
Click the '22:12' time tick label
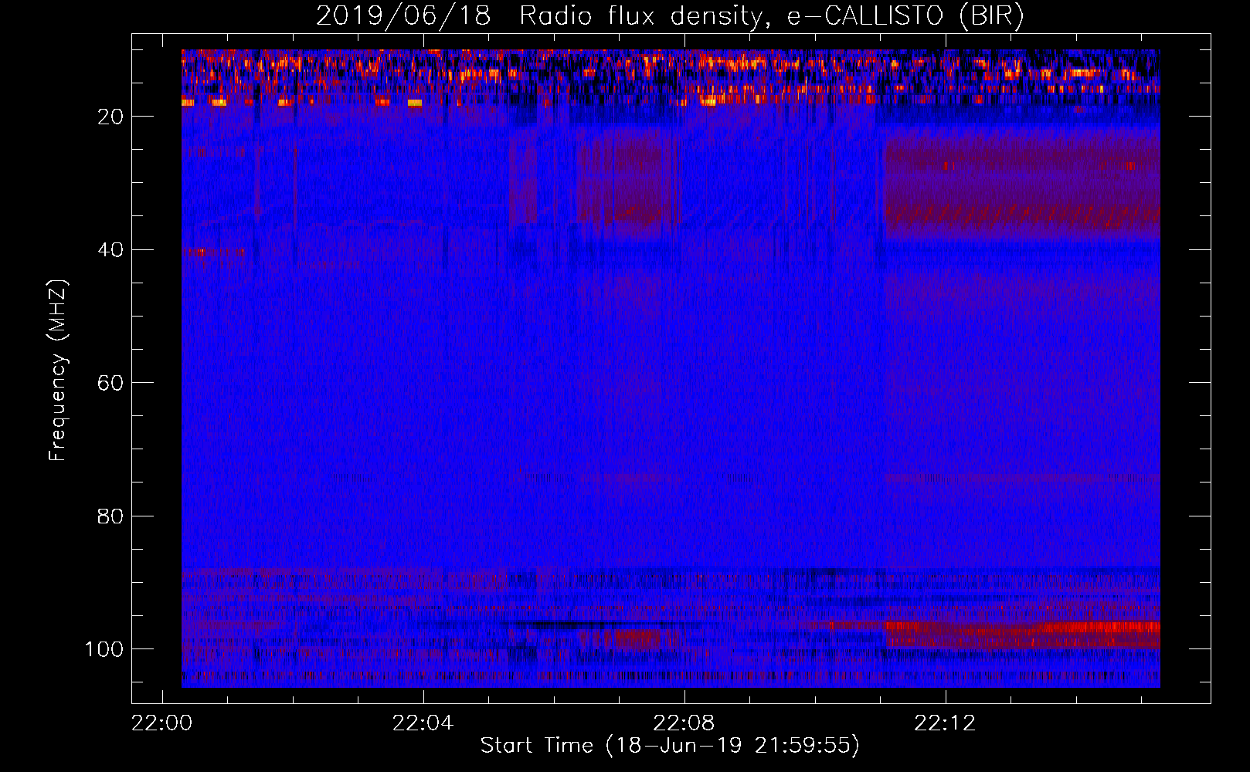click(x=945, y=723)
